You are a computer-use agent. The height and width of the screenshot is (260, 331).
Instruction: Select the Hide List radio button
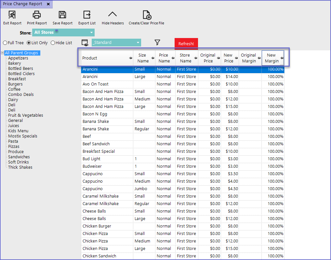[x=53, y=43]
